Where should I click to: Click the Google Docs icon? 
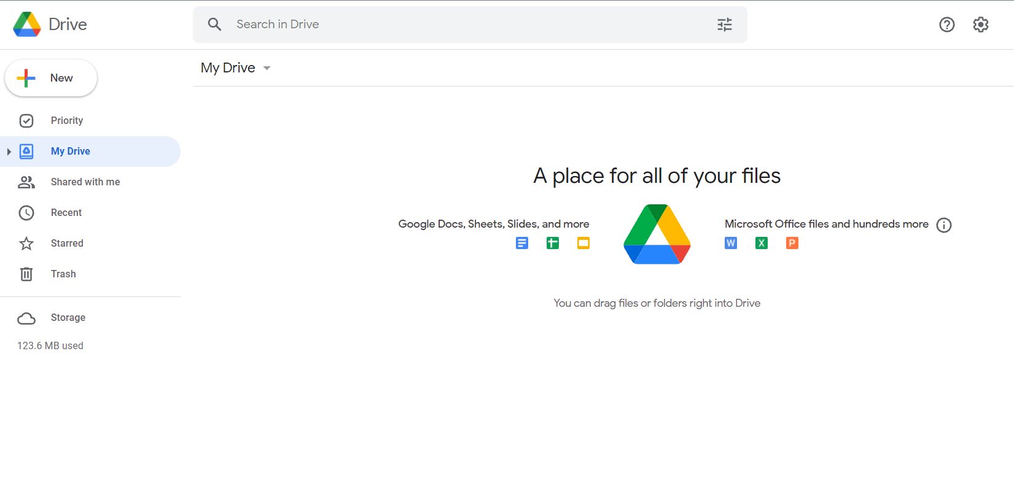click(x=522, y=243)
